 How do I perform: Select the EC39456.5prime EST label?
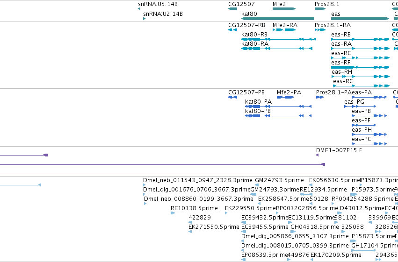click(265, 227)
